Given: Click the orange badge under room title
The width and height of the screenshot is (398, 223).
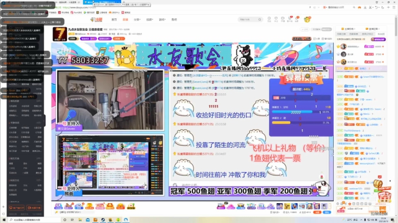Looking at the screenshot, I should [x=119, y=39].
